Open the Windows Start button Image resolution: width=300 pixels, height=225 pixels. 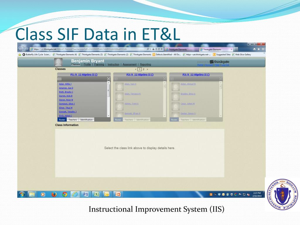[x=22, y=195]
